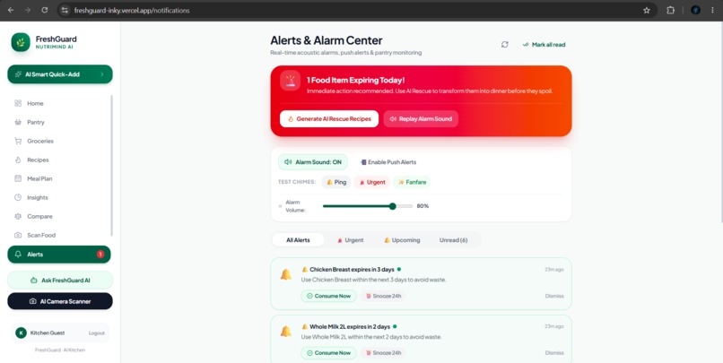The image size is (723, 363).
Task: Bookmark this page with the star
Action: (x=647, y=10)
